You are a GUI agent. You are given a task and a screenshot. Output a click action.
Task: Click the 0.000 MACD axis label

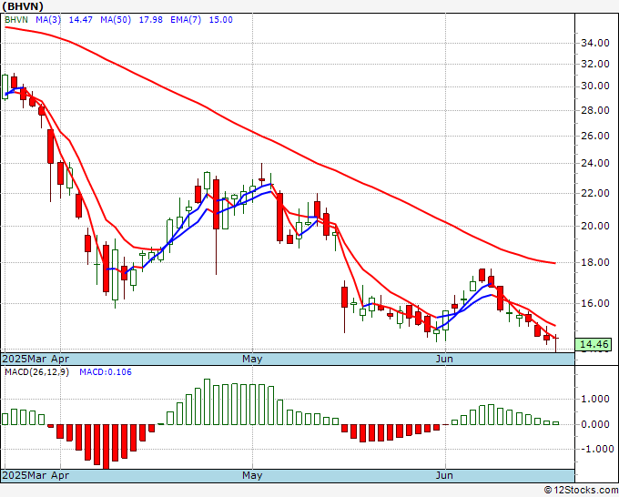point(596,424)
